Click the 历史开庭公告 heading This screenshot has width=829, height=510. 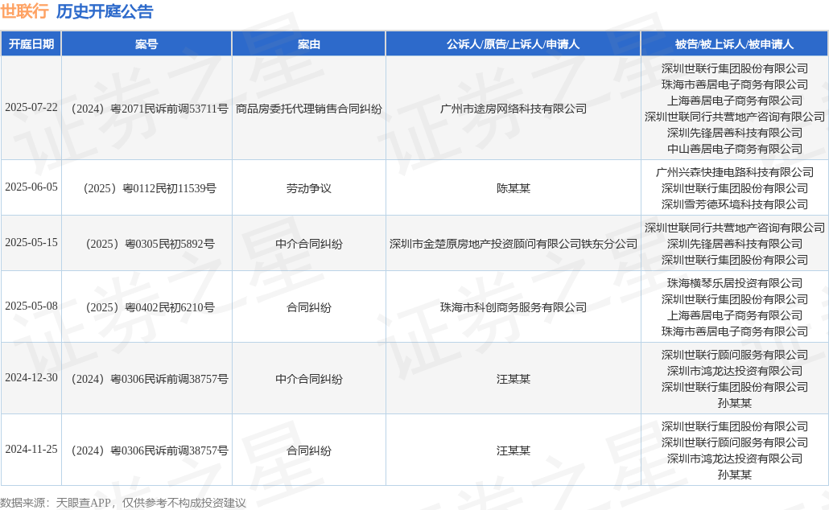105,11
